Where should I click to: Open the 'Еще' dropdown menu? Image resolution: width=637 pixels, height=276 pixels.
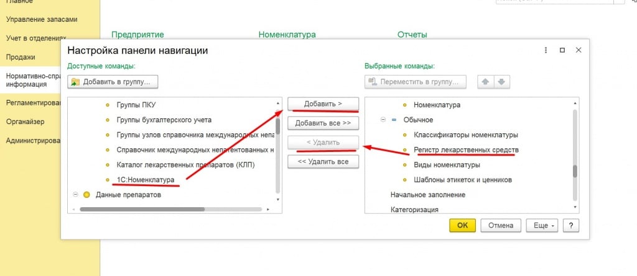(x=542, y=225)
